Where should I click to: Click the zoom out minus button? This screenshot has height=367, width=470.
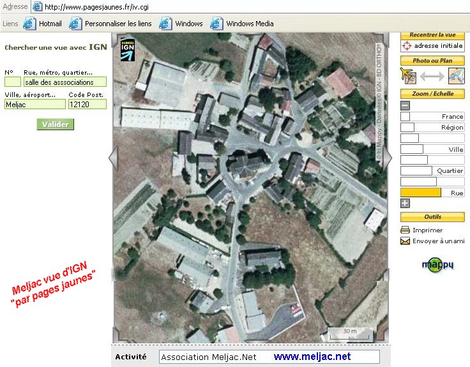tap(405, 106)
